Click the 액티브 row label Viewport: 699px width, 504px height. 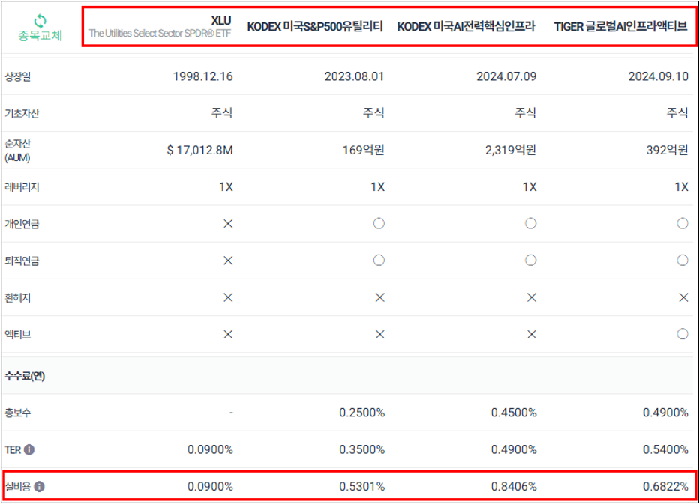tap(18, 335)
